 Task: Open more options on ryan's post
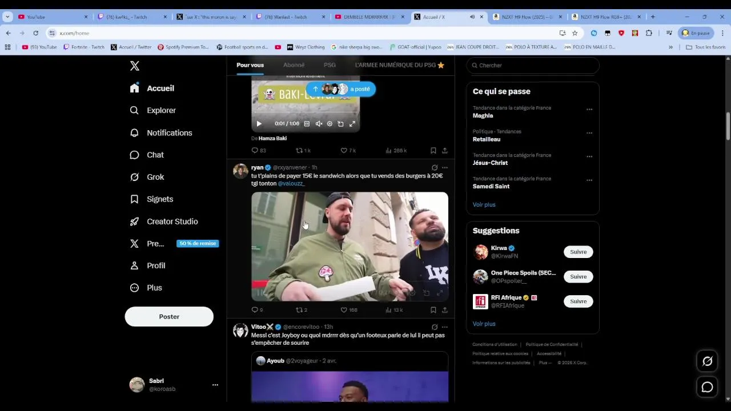pyautogui.click(x=445, y=168)
